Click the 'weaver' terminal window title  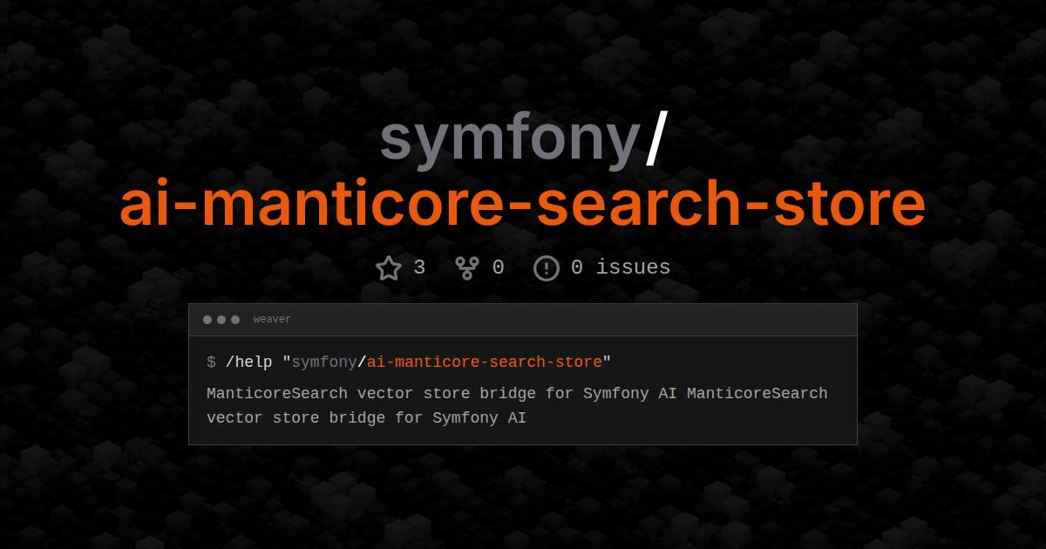pyautogui.click(x=272, y=320)
